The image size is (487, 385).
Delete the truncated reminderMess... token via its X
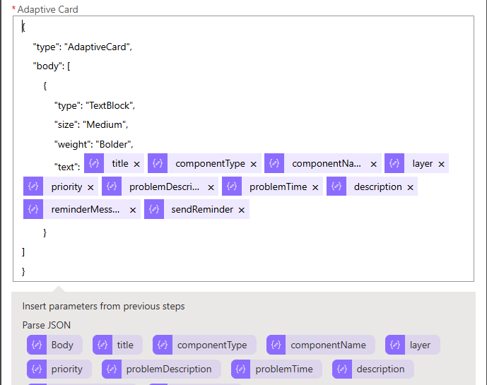(x=133, y=211)
